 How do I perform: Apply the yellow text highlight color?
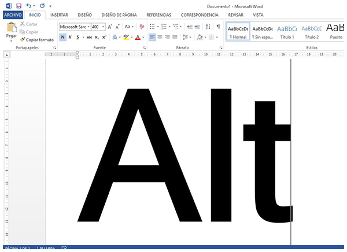click(126, 37)
